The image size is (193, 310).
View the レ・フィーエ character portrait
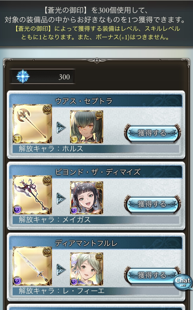(x=86, y=269)
